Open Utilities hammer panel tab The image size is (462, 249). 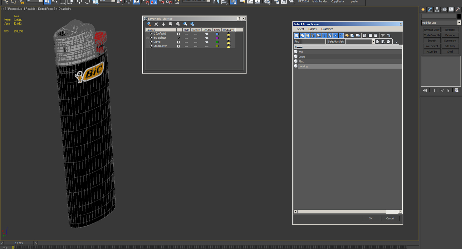(458, 10)
